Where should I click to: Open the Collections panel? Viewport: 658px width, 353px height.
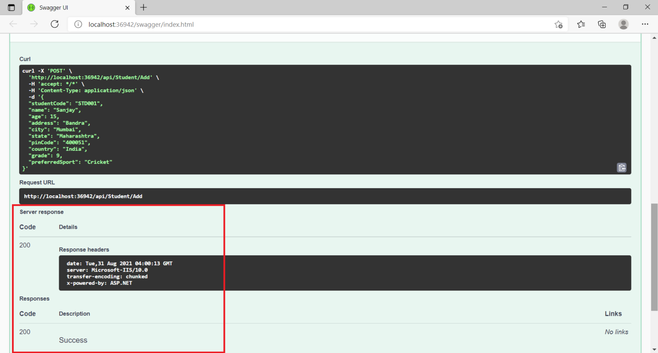(602, 24)
